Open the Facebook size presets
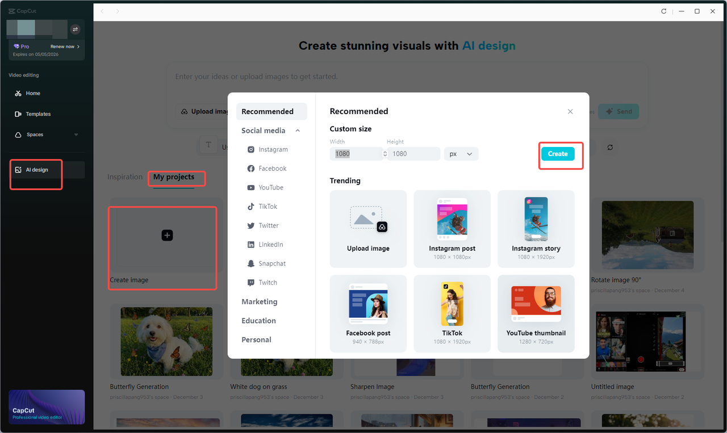Image resolution: width=727 pixels, height=433 pixels. point(273,168)
